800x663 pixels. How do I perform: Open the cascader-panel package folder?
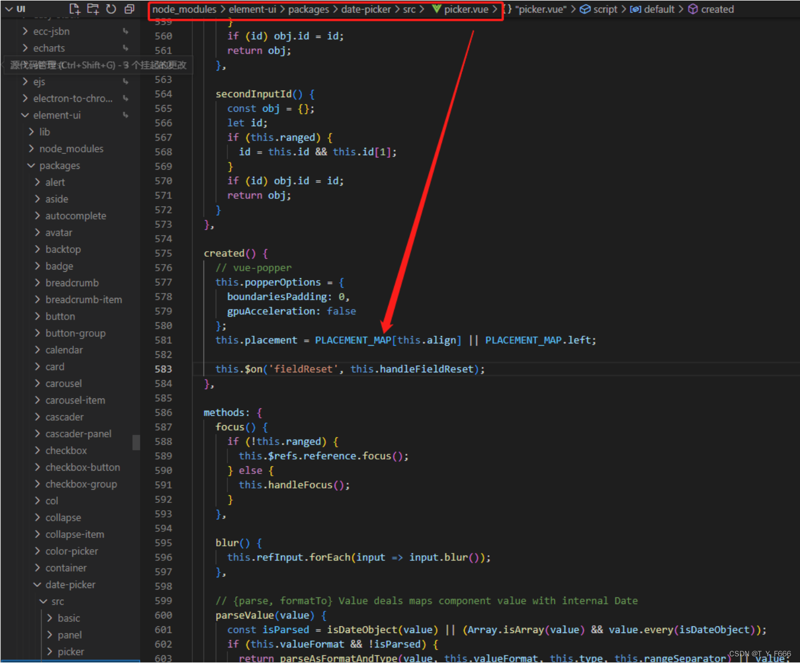(x=78, y=434)
